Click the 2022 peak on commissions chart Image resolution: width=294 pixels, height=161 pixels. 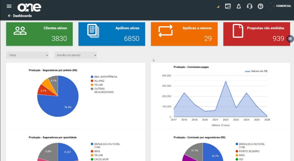pos(226,82)
